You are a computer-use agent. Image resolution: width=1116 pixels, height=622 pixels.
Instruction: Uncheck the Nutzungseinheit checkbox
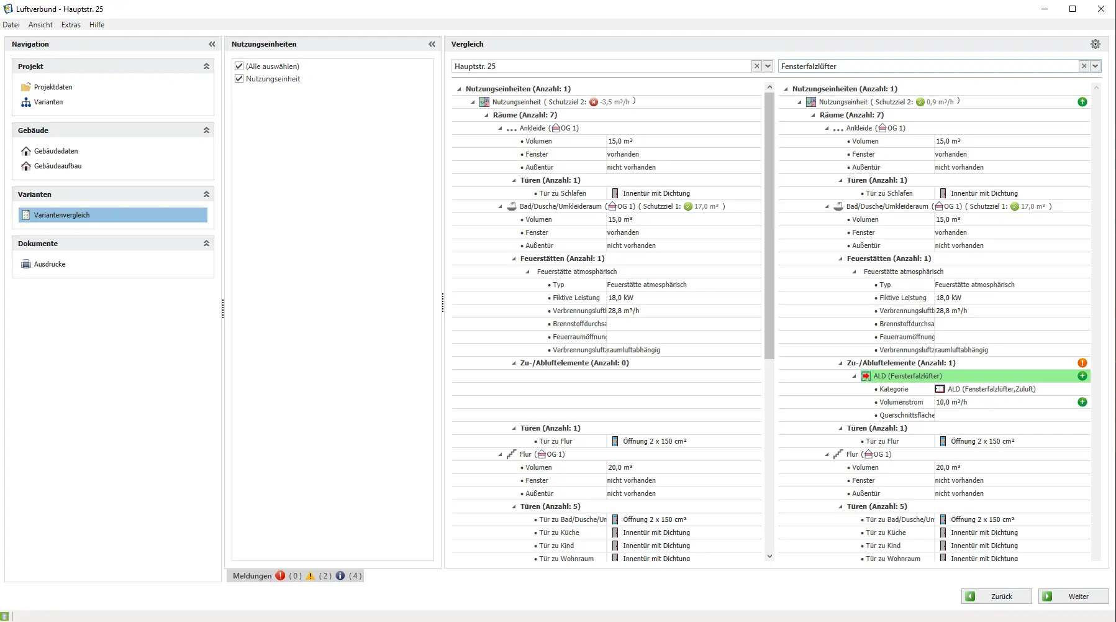point(239,79)
